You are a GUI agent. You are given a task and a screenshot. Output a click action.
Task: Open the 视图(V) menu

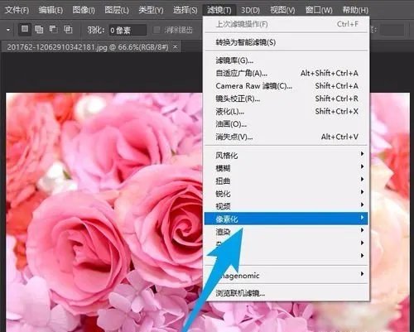(x=282, y=10)
